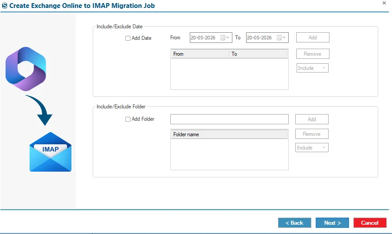Screen dimensions: 392x234
Task: Close the migration job dialog
Action: [x=384, y=3]
